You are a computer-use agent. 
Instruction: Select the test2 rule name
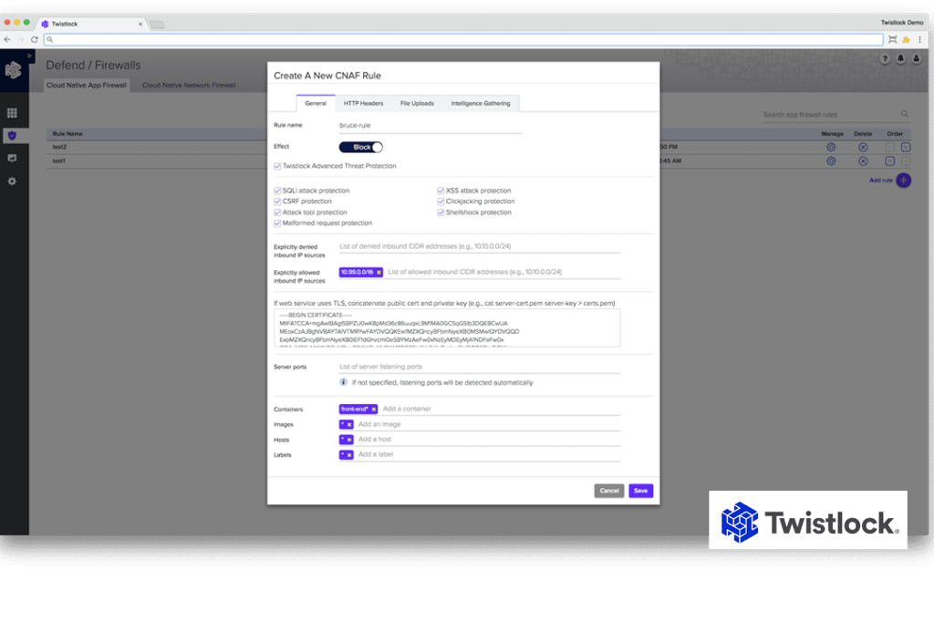click(59, 147)
